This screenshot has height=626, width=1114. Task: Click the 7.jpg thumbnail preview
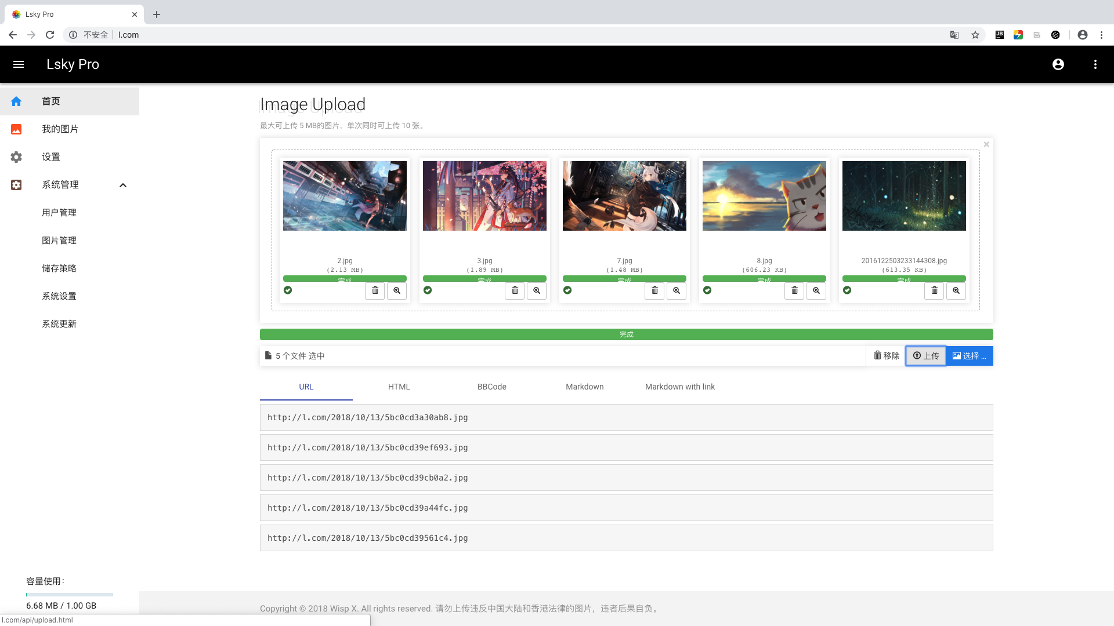624,196
